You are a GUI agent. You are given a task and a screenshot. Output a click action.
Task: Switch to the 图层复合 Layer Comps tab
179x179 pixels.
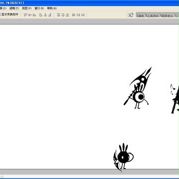[167, 15]
